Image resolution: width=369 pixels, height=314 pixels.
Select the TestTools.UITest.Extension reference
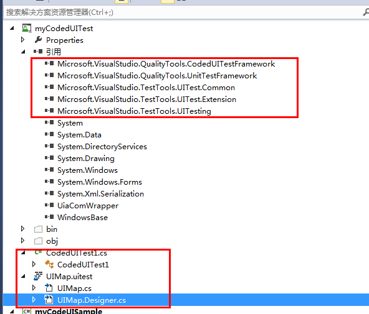click(x=146, y=99)
